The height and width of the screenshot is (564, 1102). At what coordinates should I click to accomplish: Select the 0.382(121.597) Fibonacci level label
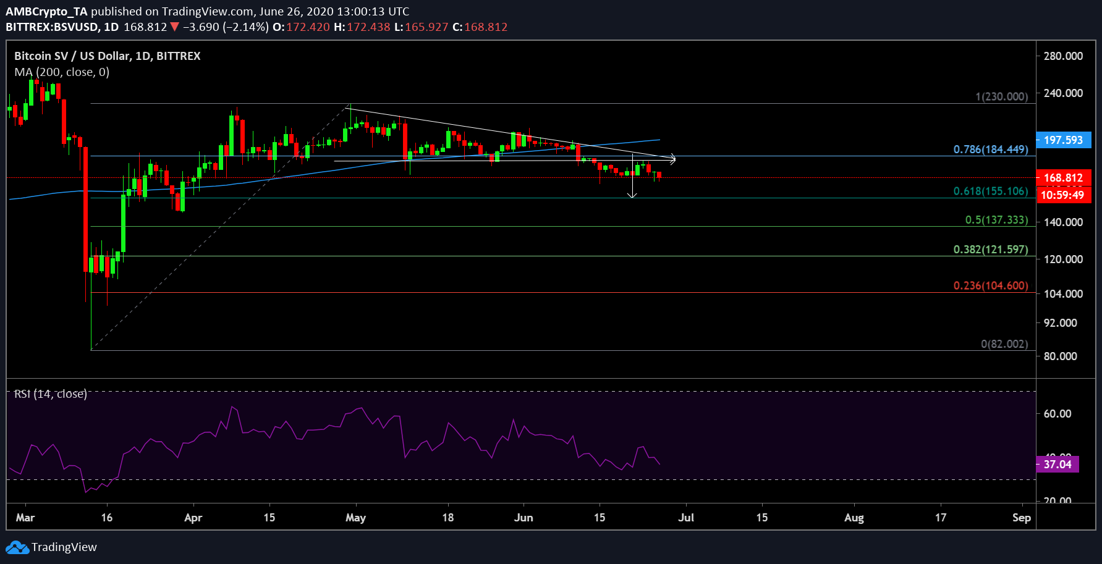coord(991,250)
